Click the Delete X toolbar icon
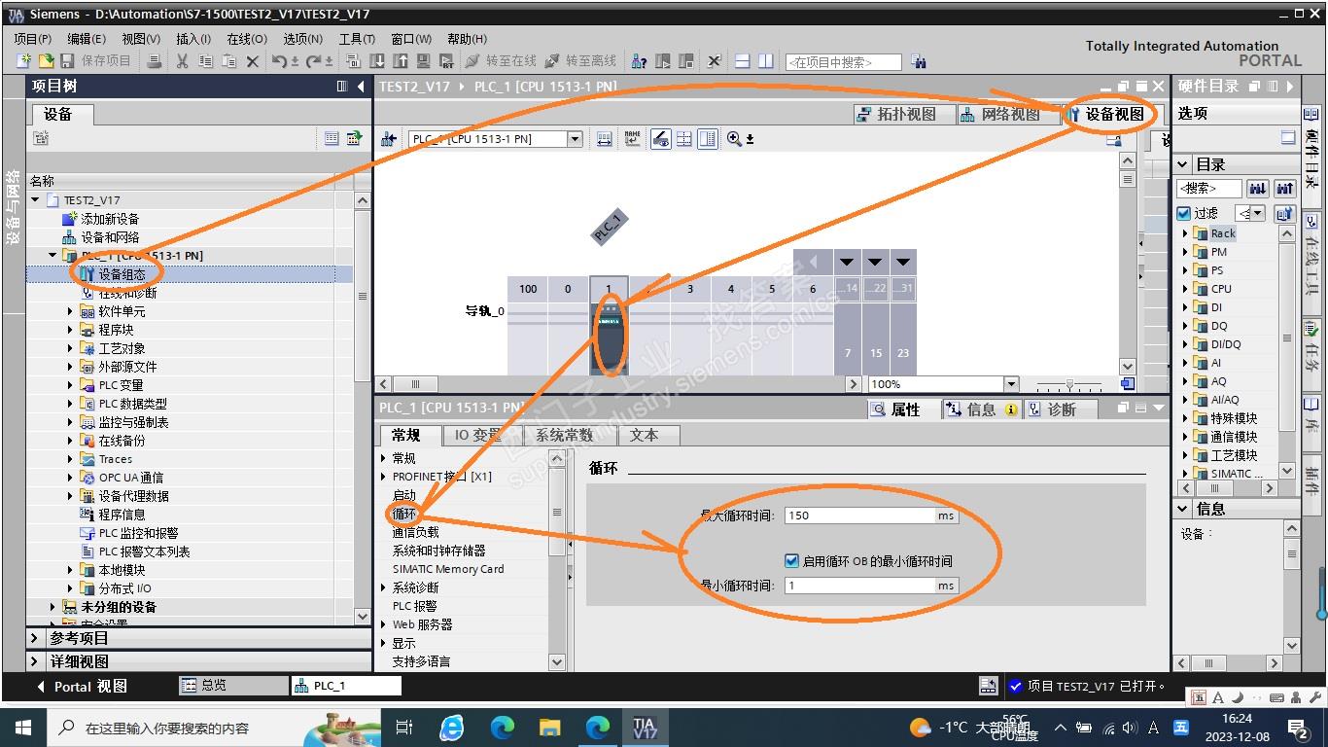Screen dimensions: 1328x747 [x=253, y=61]
